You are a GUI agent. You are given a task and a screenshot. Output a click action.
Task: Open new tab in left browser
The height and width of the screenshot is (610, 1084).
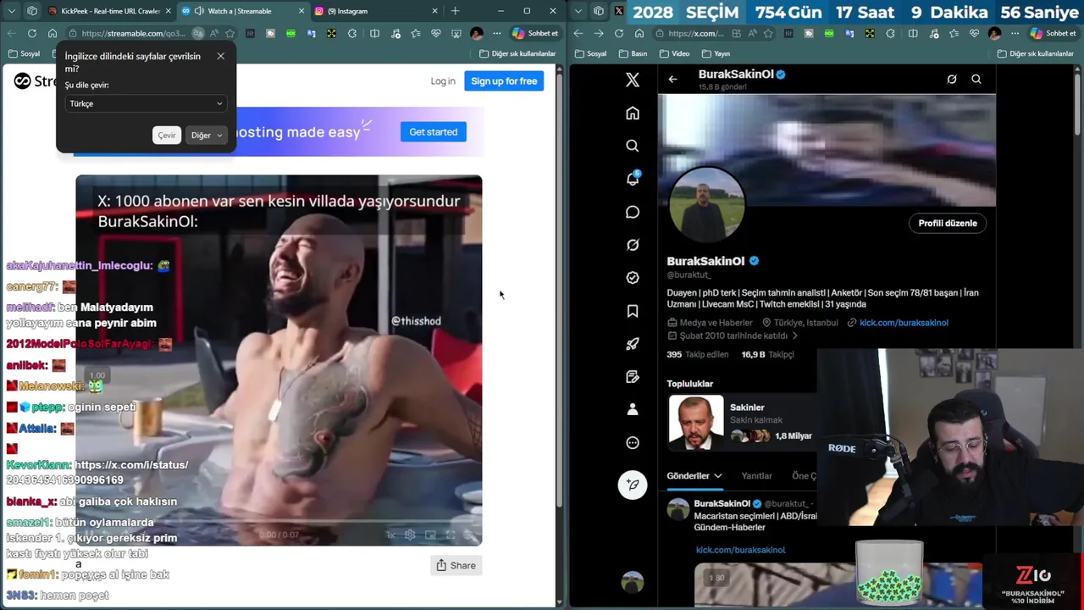pyautogui.click(x=455, y=11)
